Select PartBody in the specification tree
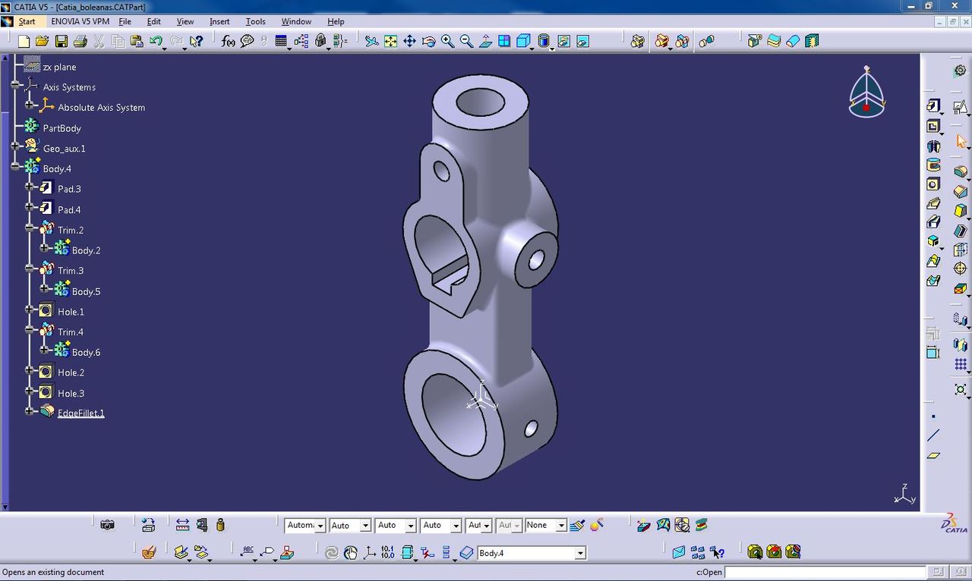 [x=62, y=128]
